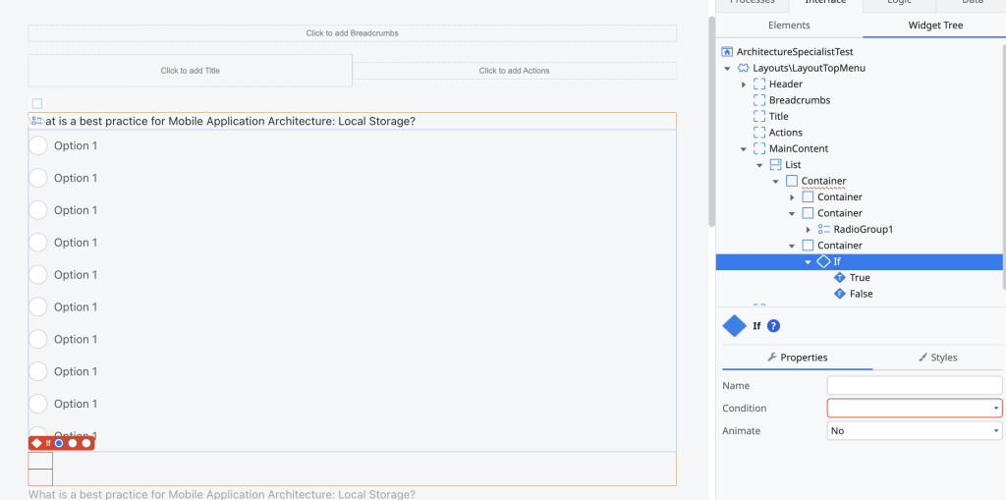Screen dimensions: 1006x500
Task: Click the False branch icon
Action: coord(839,294)
